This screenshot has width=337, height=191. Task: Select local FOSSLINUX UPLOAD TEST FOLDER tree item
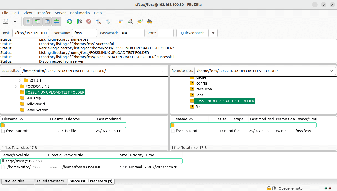[55, 92]
